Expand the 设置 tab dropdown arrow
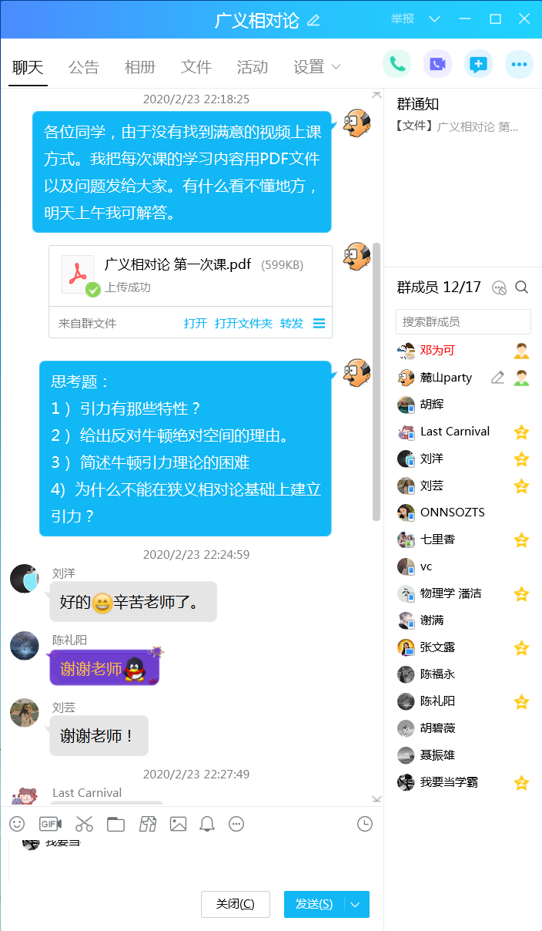This screenshot has height=931, width=542. (x=336, y=67)
